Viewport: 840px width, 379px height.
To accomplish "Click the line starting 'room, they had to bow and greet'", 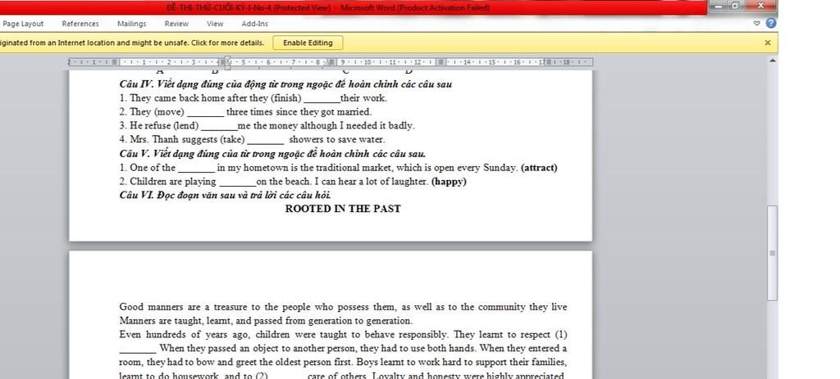I will point(343,363).
